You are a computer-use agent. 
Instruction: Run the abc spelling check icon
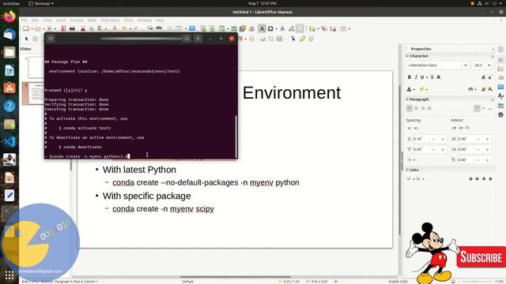[x=159, y=28]
